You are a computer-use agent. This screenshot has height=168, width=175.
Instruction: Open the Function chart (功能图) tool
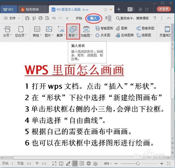(86, 32)
